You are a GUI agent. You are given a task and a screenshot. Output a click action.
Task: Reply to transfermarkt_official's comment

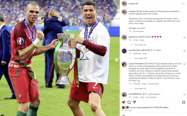[145, 54]
